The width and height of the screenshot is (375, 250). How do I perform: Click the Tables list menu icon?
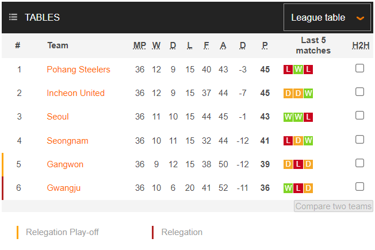pos(13,17)
